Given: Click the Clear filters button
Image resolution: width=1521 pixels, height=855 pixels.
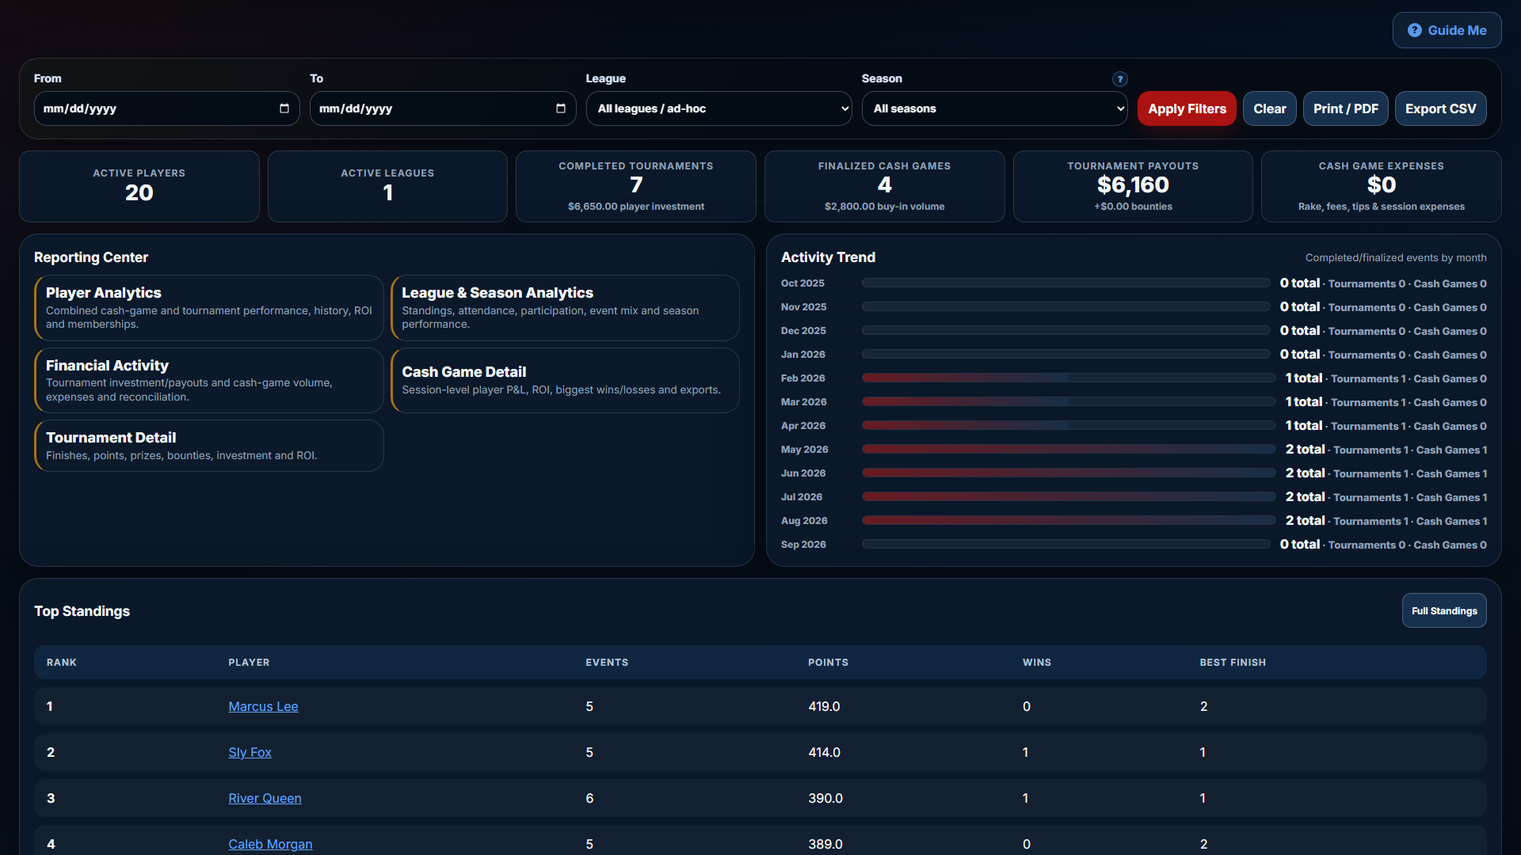Looking at the screenshot, I should pyautogui.click(x=1269, y=108).
